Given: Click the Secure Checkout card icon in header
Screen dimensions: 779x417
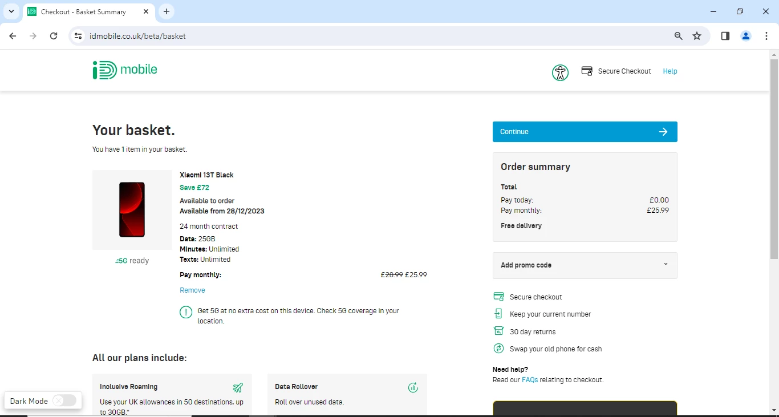Looking at the screenshot, I should coord(587,71).
